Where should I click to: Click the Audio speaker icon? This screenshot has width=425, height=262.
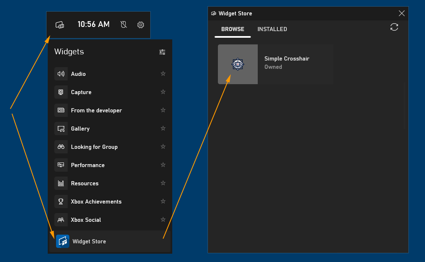tap(61, 74)
